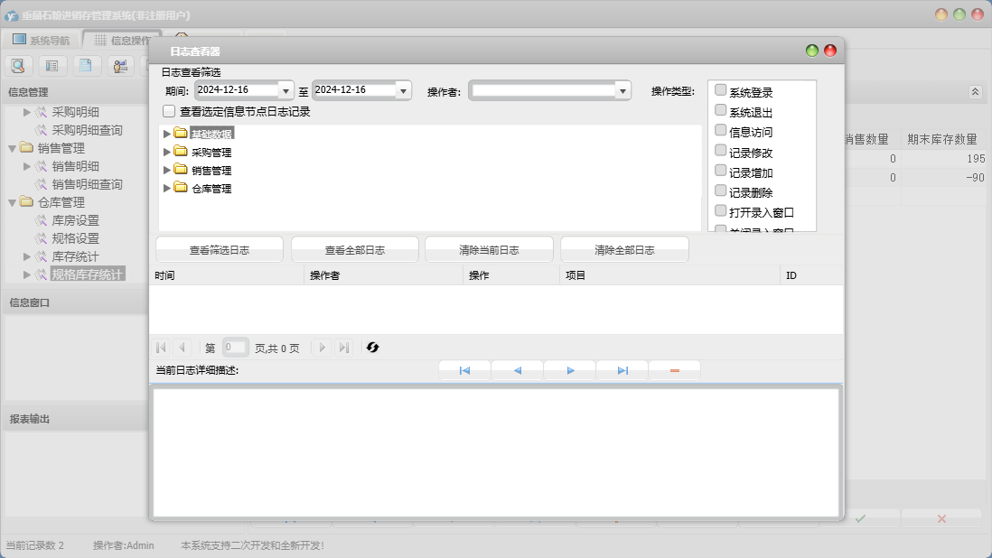Click the 期末库存数量 column header
992x558 pixels.
[942, 139]
